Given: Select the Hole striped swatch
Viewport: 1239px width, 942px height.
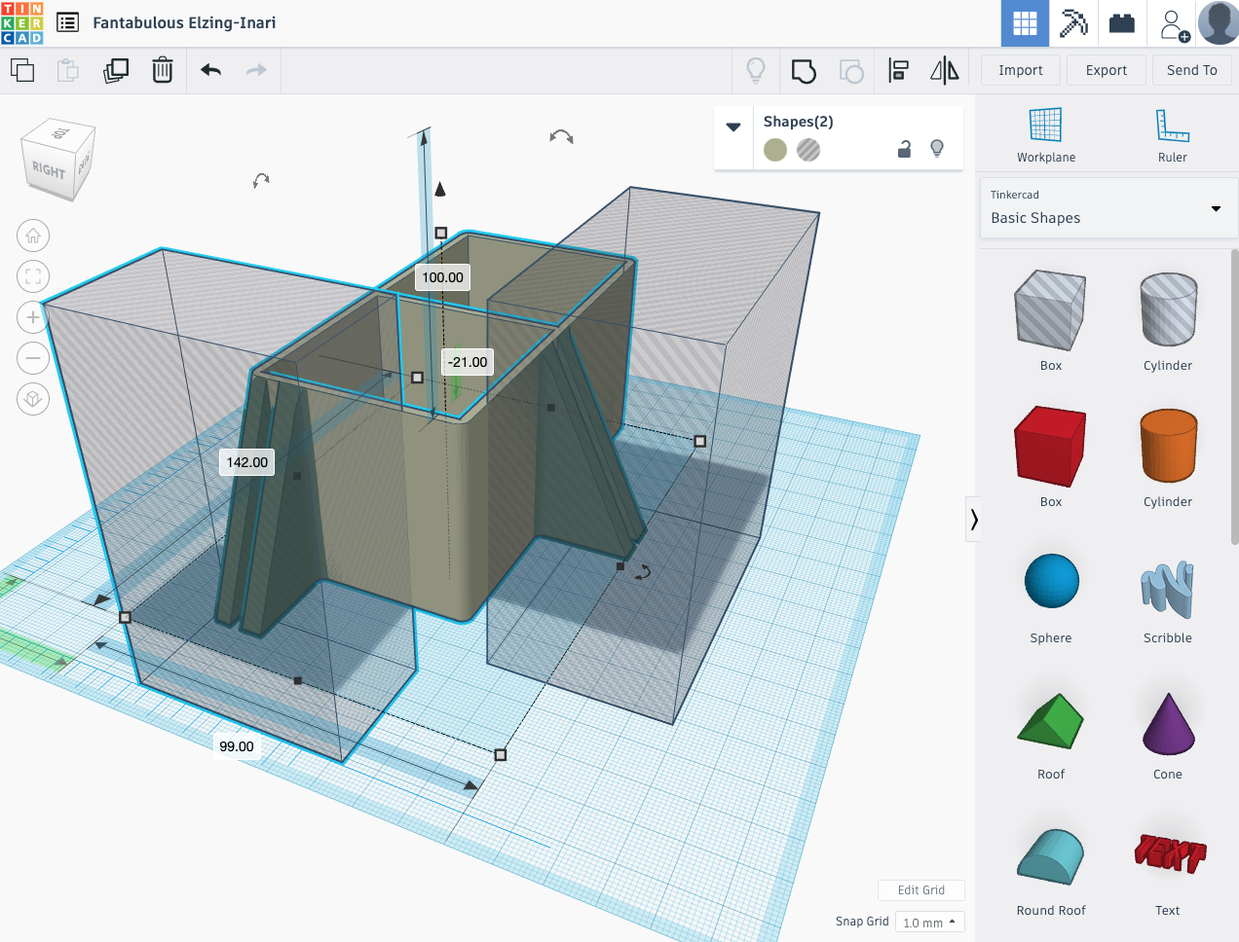Looking at the screenshot, I should tap(808, 150).
